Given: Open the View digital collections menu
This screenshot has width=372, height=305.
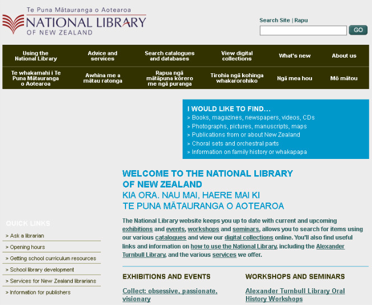Looking at the screenshot, I should tap(237, 56).
